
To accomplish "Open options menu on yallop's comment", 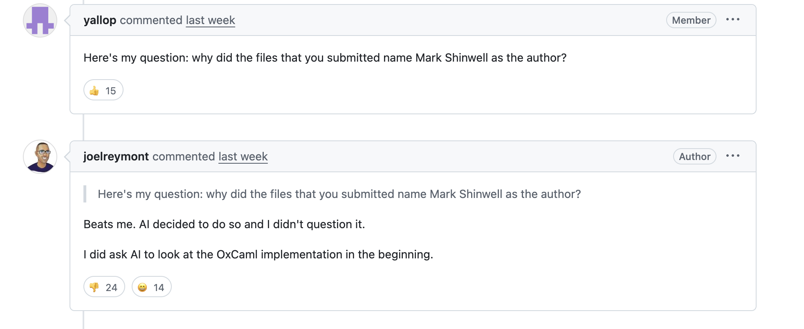I will (732, 20).
